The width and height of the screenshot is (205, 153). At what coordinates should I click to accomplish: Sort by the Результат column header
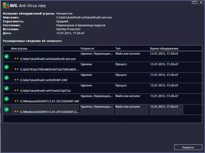point(87,48)
